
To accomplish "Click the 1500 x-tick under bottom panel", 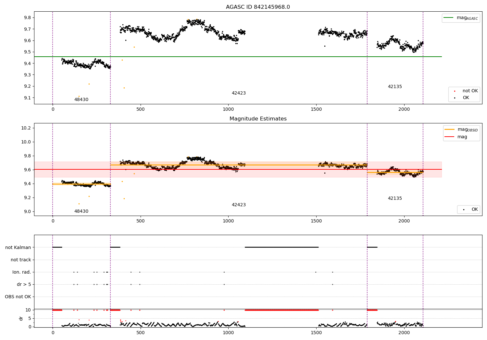I will [x=316, y=333].
